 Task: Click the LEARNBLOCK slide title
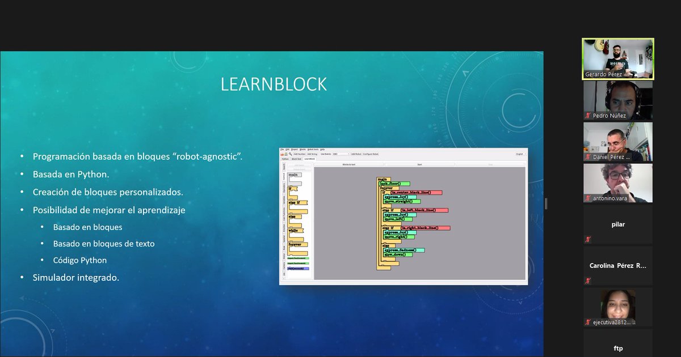coord(274,84)
